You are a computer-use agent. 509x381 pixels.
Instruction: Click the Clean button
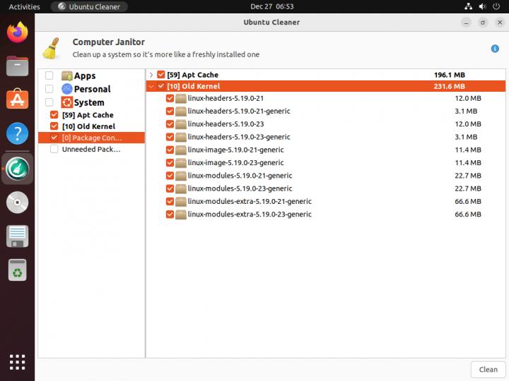488,369
